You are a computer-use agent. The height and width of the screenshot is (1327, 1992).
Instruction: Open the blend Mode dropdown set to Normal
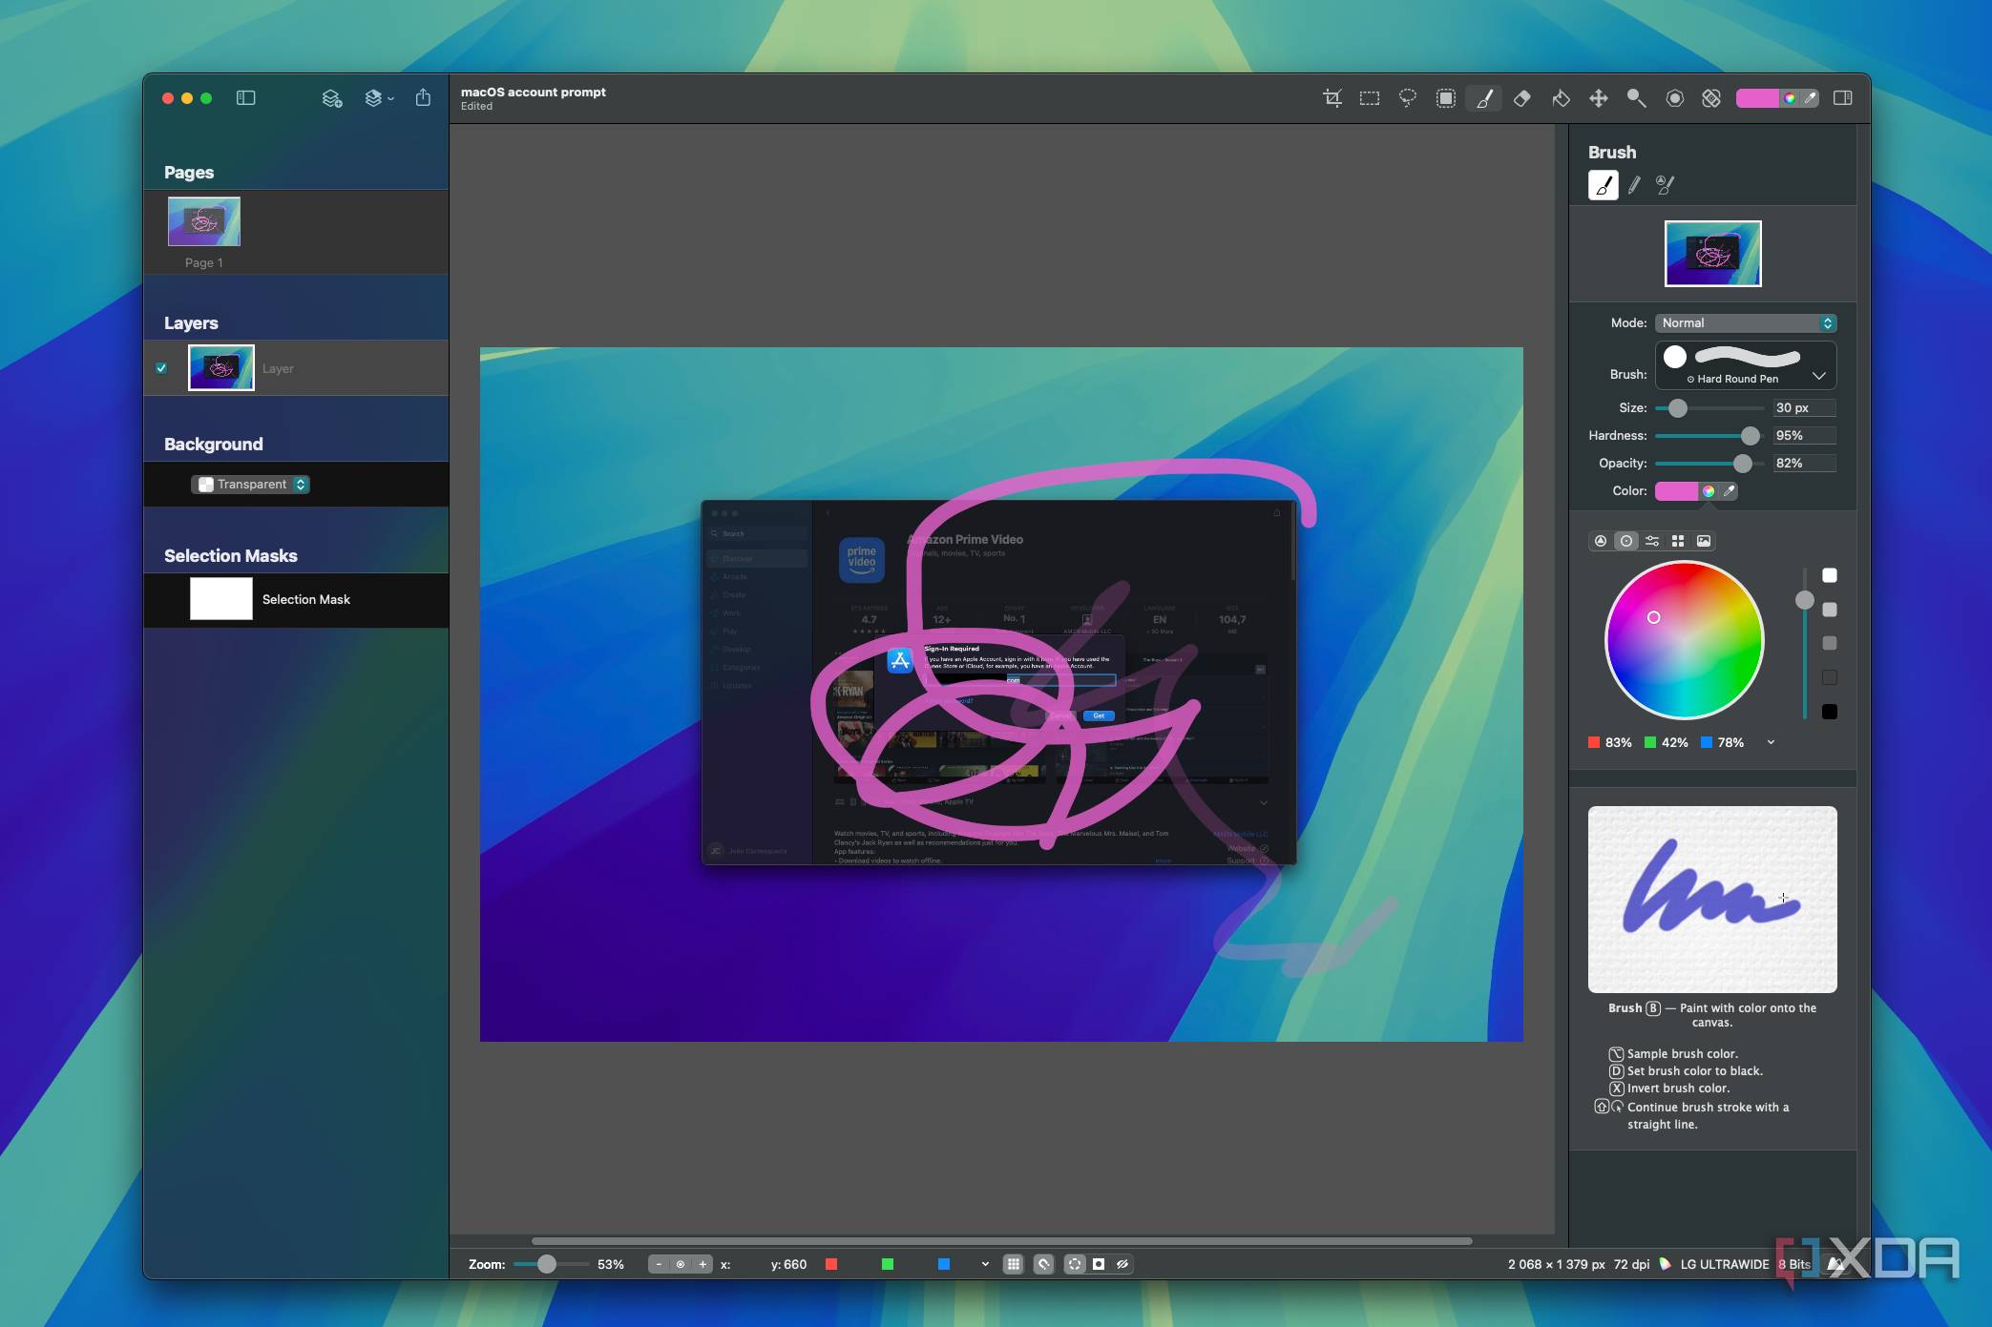coord(1746,323)
